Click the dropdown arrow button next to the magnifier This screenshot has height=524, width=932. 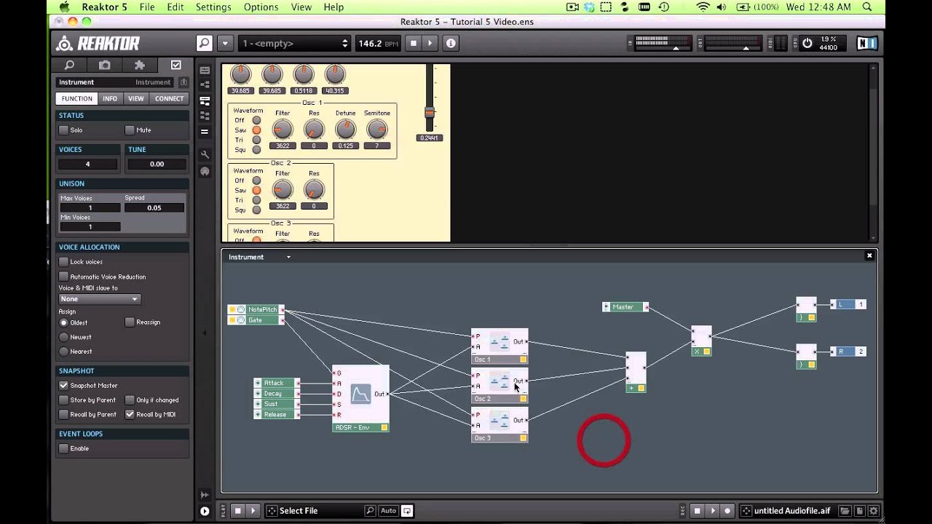tap(225, 43)
